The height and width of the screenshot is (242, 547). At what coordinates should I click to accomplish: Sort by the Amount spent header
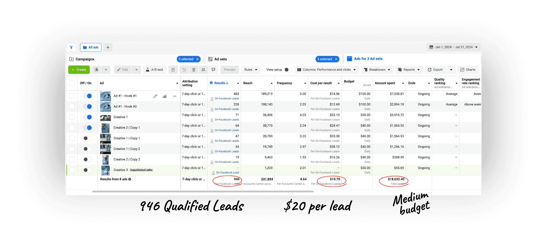(x=385, y=83)
